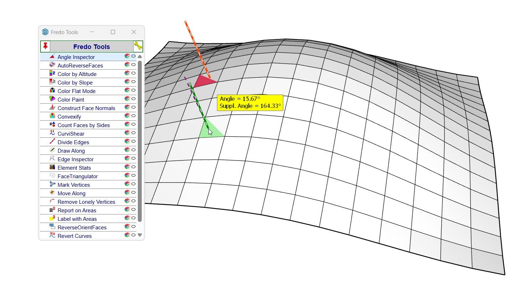Select Construct Face Normals from the list

coord(86,108)
